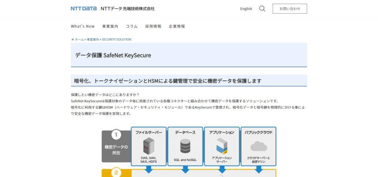The width and height of the screenshot is (378, 177).
Task: Click the お問い合わせ contact button
Action: (x=290, y=9)
